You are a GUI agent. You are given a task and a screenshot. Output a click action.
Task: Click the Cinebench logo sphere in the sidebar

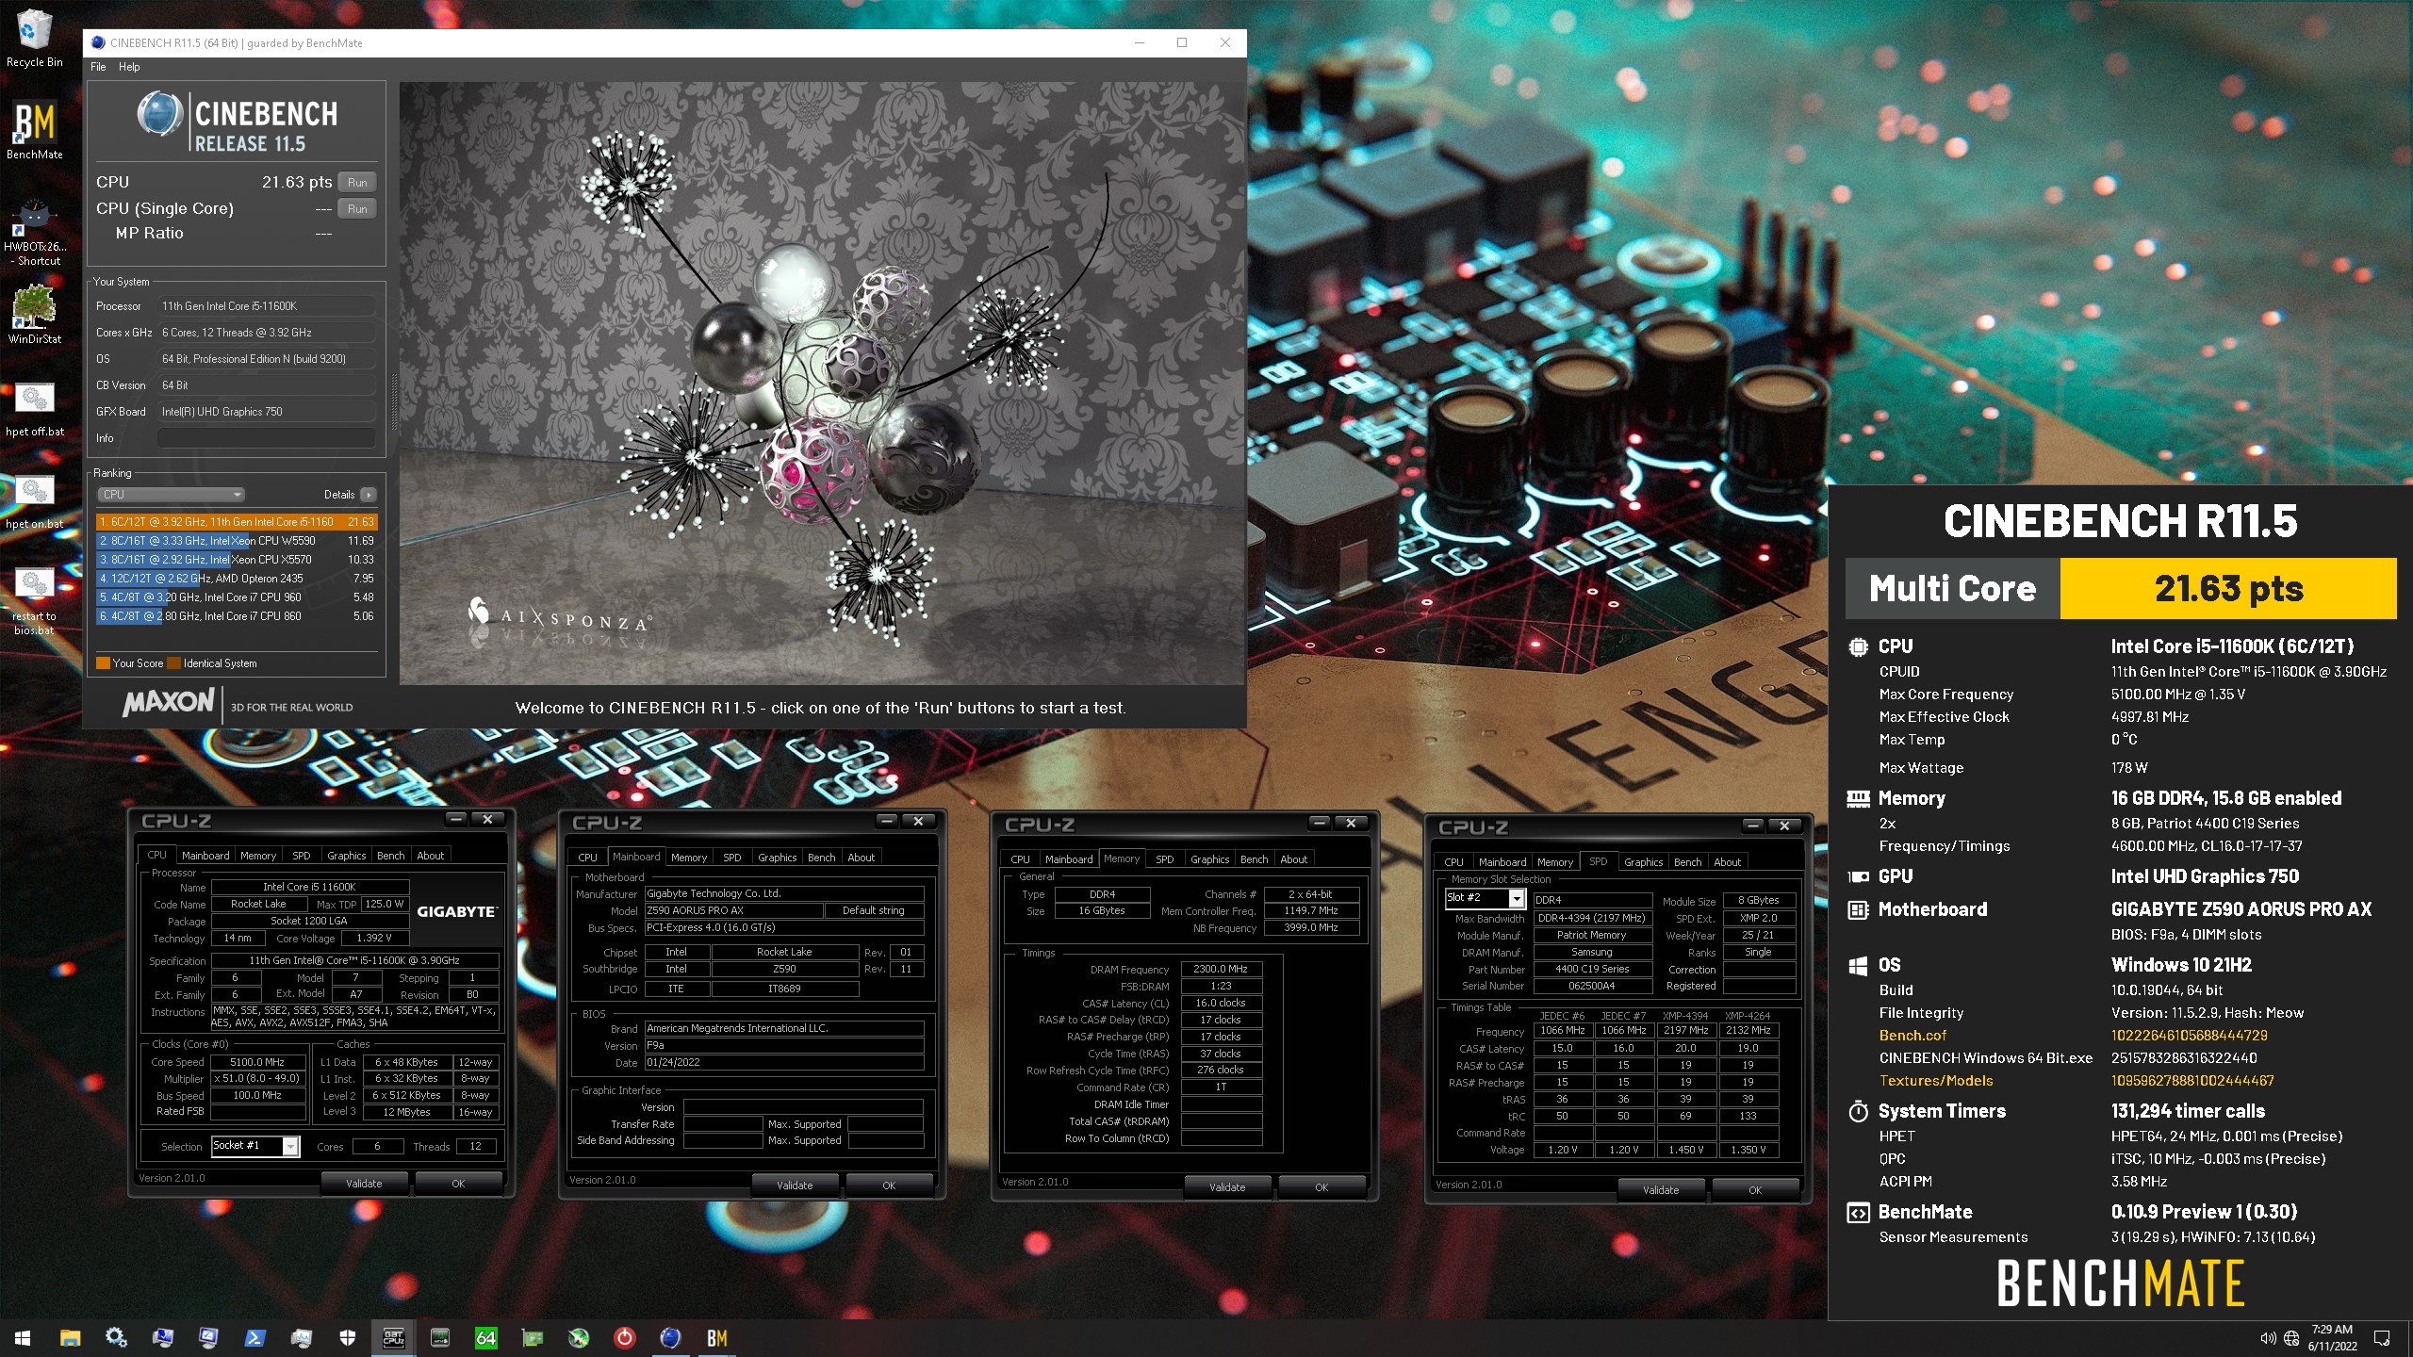click(x=160, y=115)
